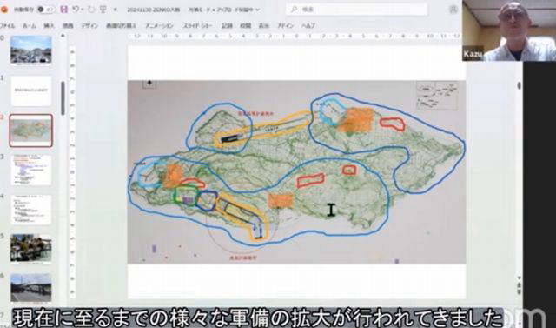Open the スライドショー ribbon tab
This screenshot has width=556, height=328.
197,25
